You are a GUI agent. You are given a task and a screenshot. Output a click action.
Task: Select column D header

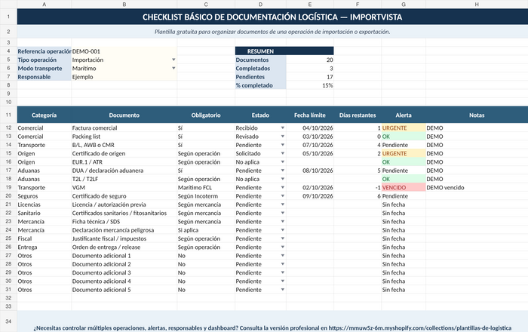coord(260,4)
